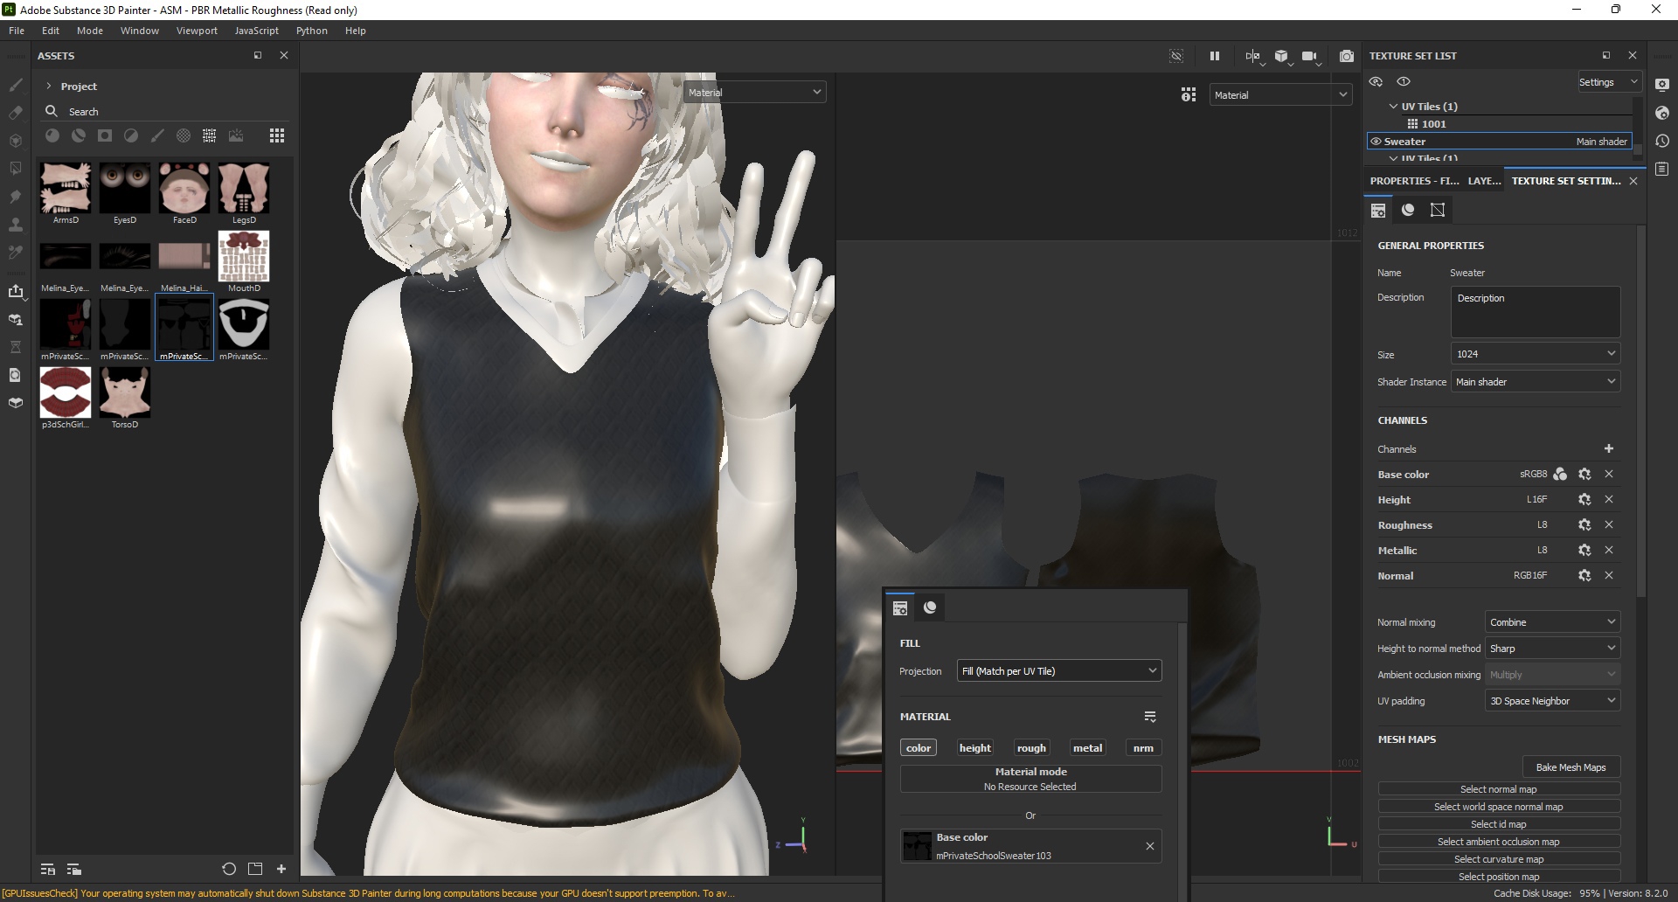The height and width of the screenshot is (902, 1678).
Task: Add a new asset with plus icon
Action: point(281,869)
